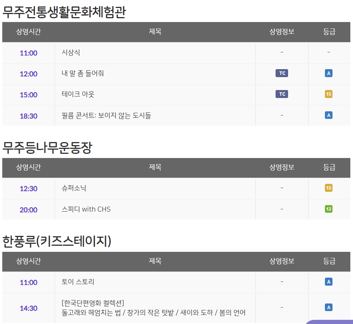
Task: Open the 슈퍼소닉 film title
Action: pos(74,188)
